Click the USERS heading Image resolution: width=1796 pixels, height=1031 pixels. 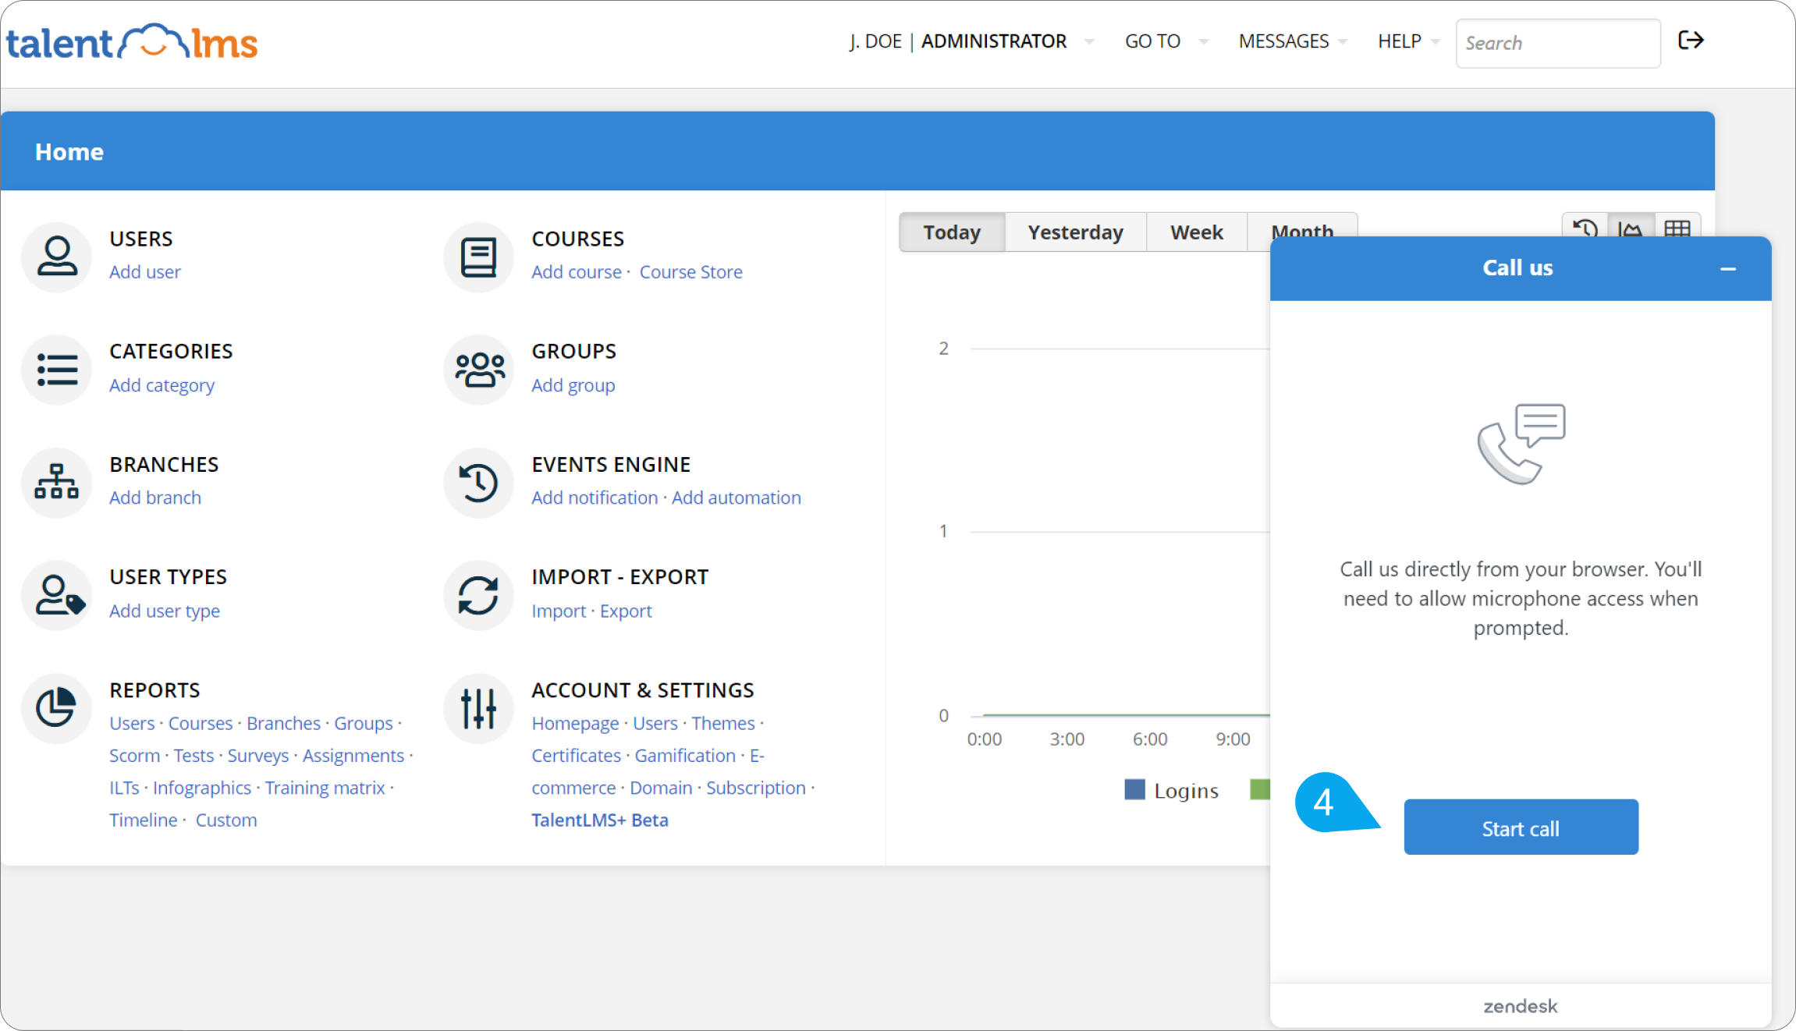pyautogui.click(x=141, y=239)
